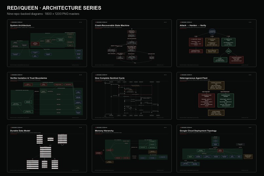Click the Range Finding box

(216, 113)
